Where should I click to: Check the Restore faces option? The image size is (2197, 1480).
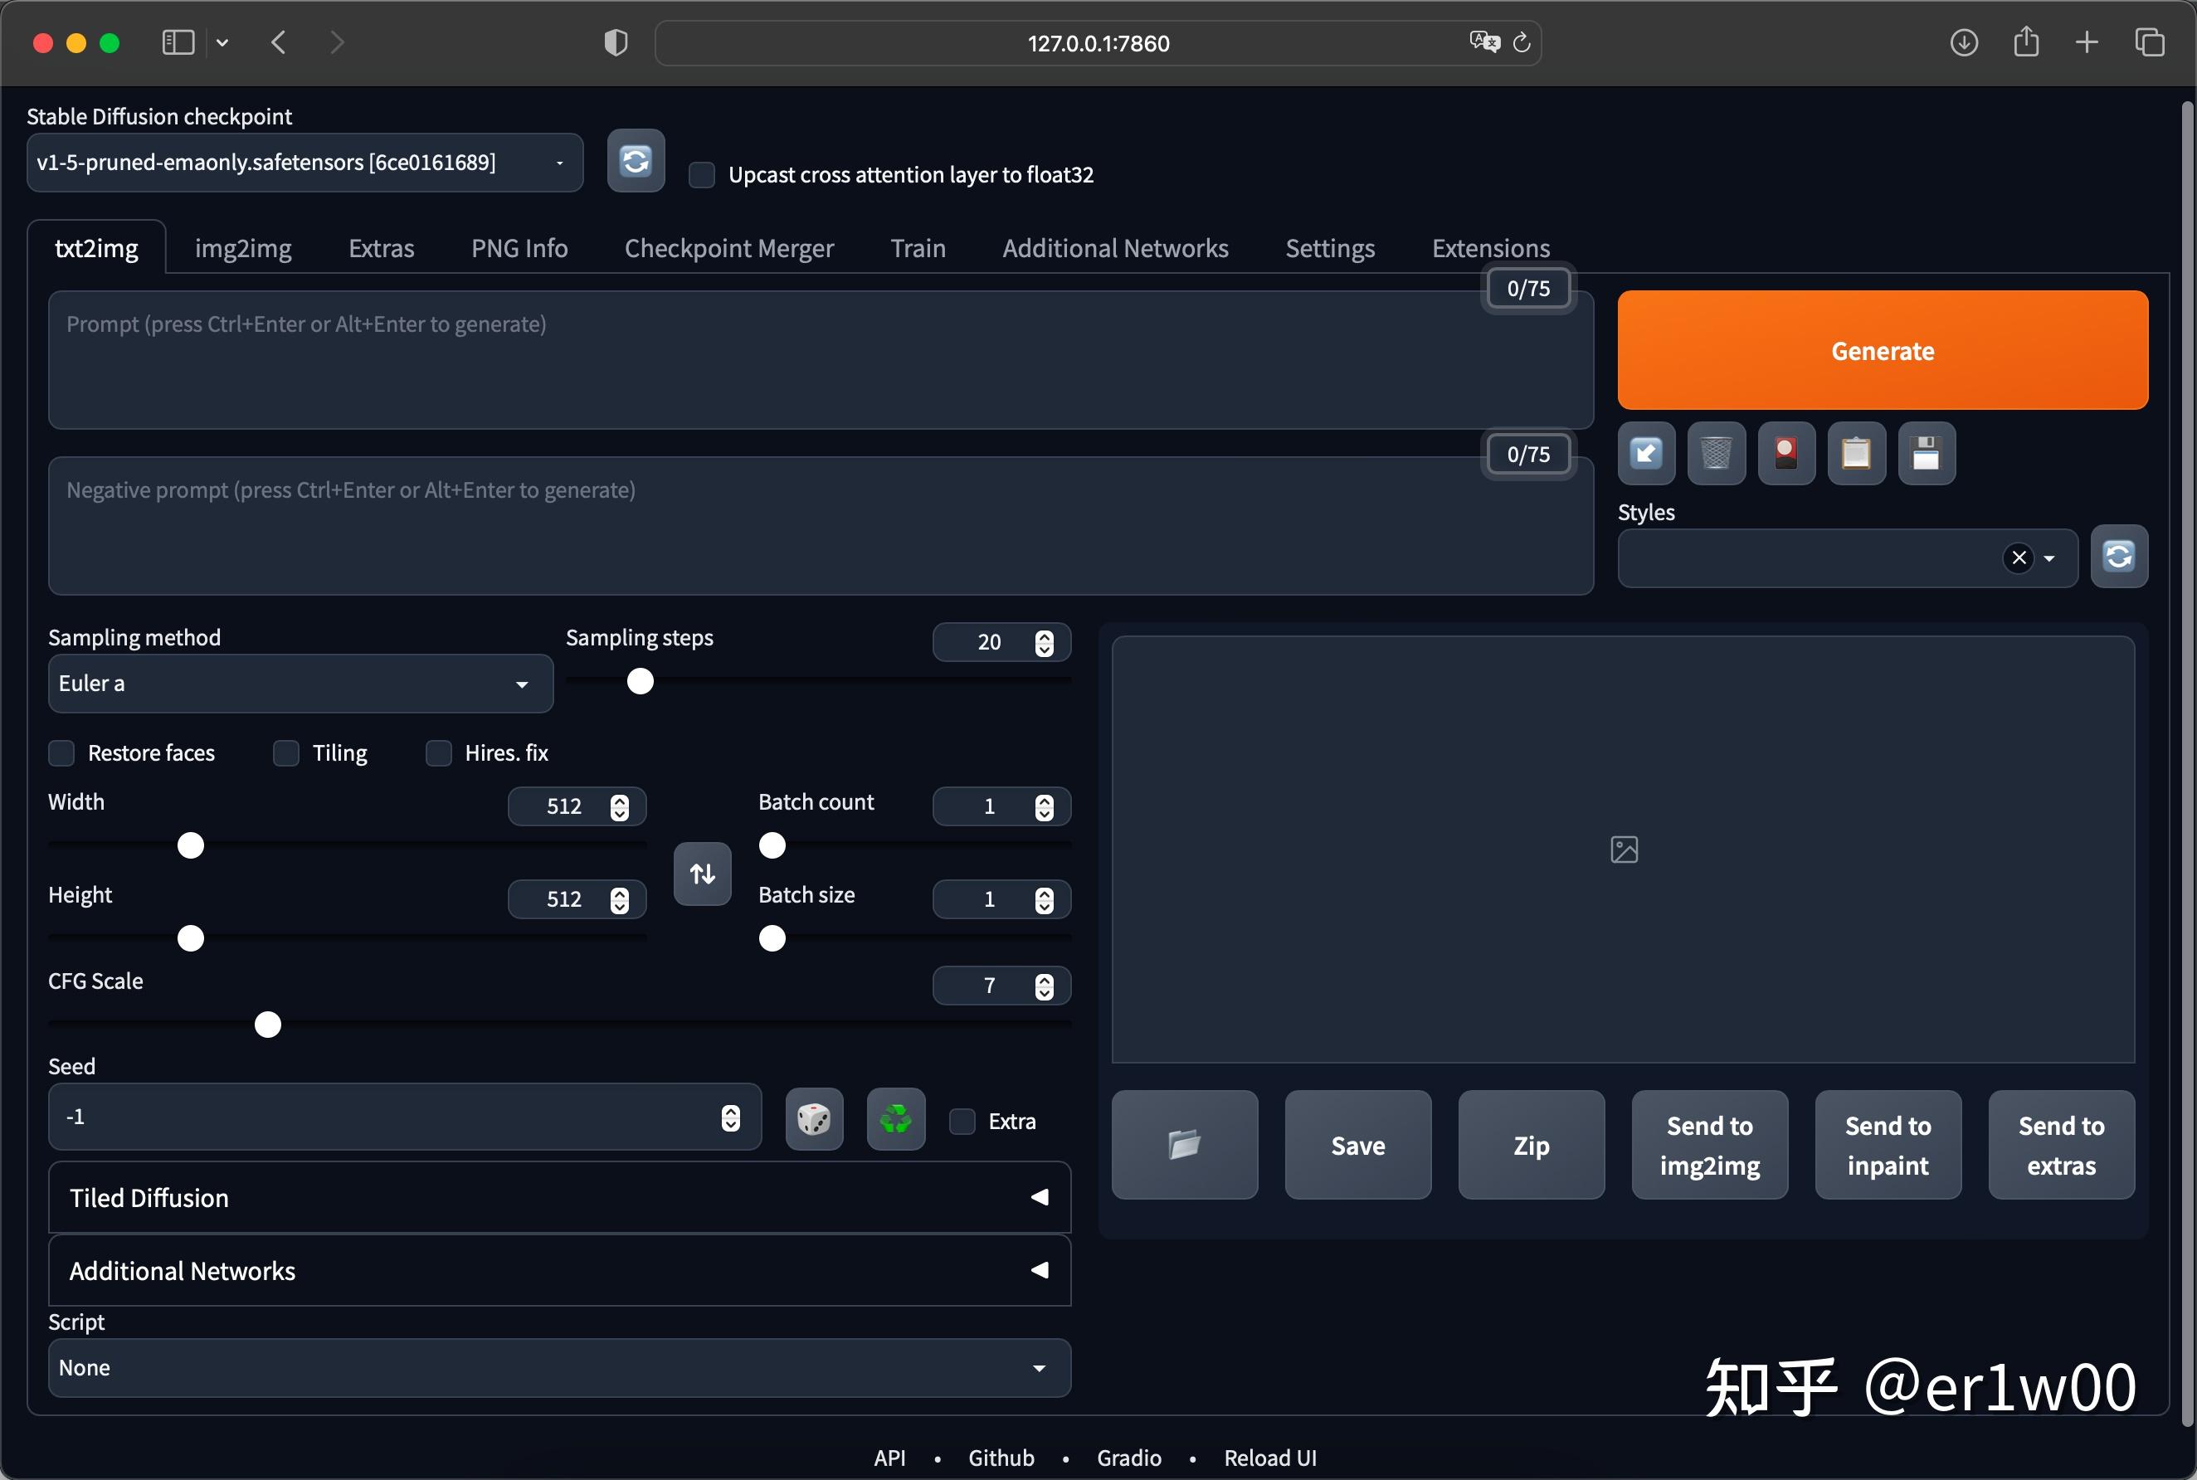(61, 753)
